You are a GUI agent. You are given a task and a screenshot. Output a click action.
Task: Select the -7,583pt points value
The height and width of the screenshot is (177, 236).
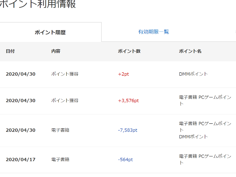click(128, 130)
